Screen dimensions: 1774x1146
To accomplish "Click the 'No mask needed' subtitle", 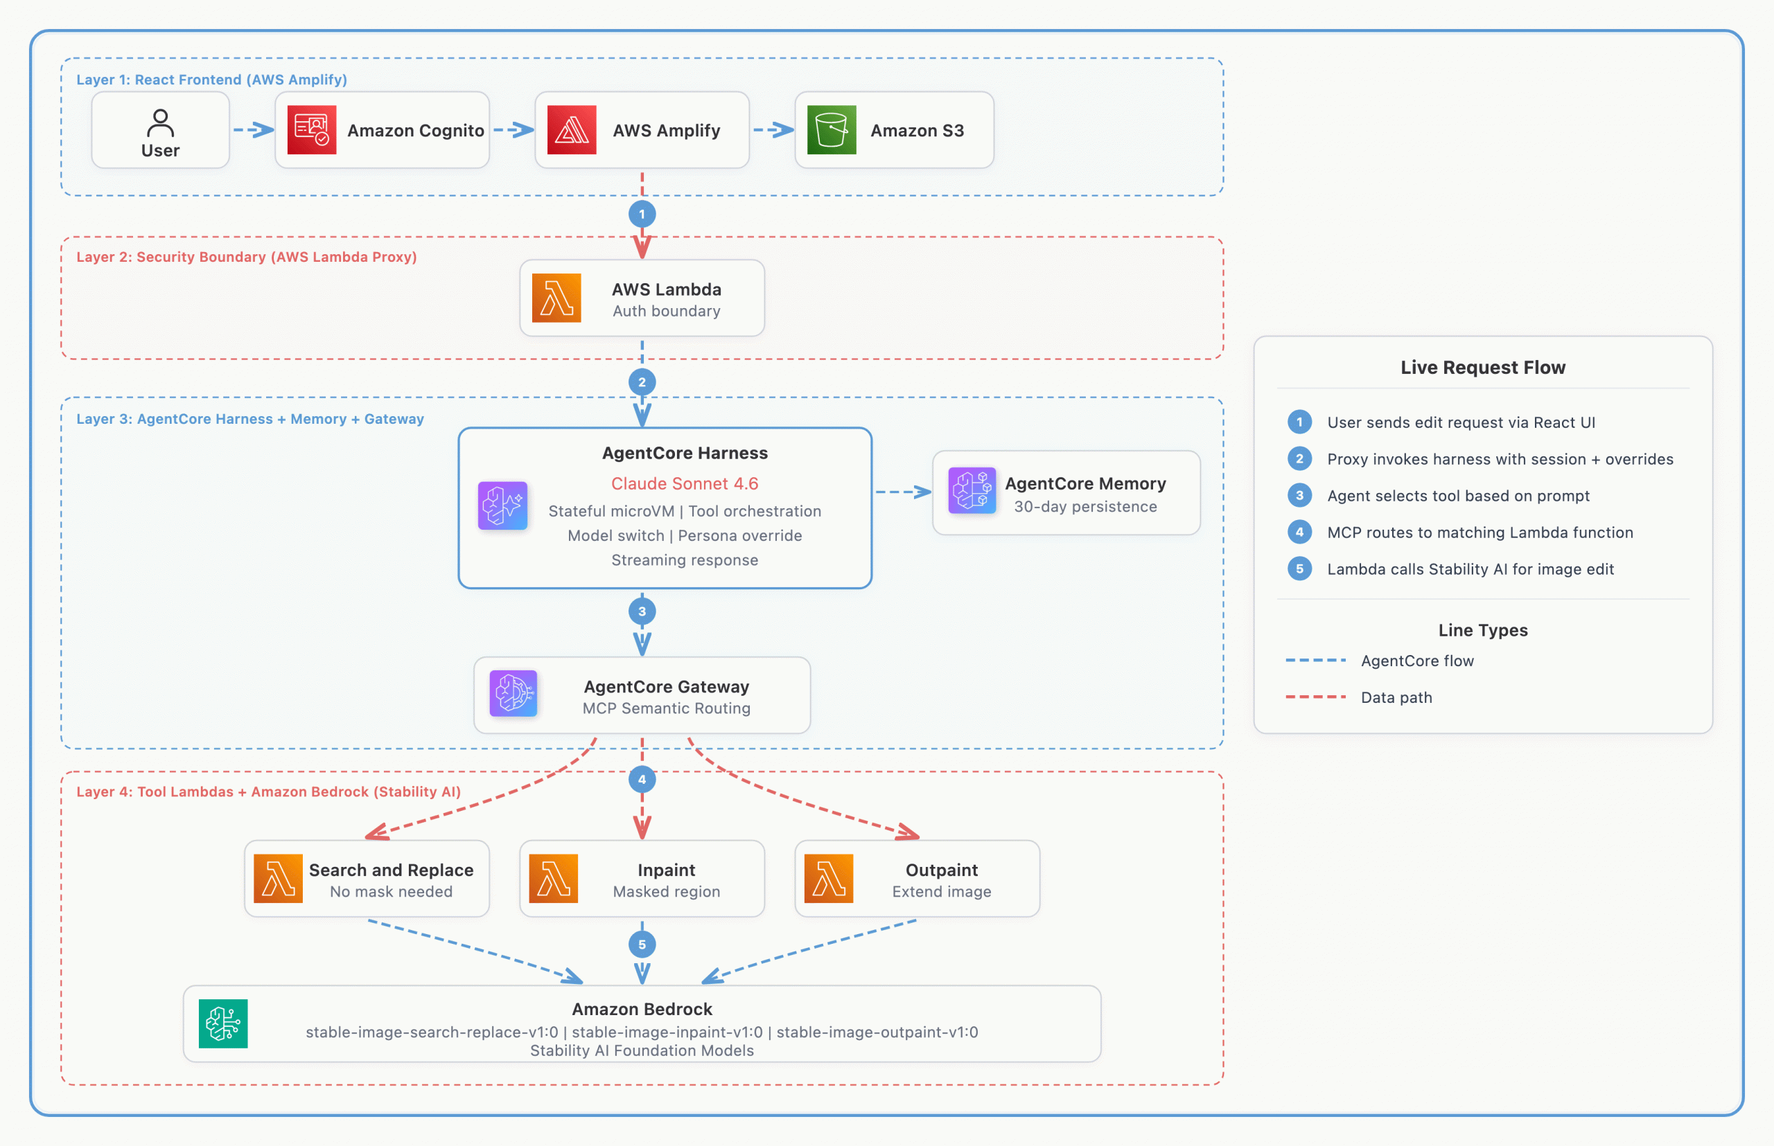I will [x=391, y=891].
